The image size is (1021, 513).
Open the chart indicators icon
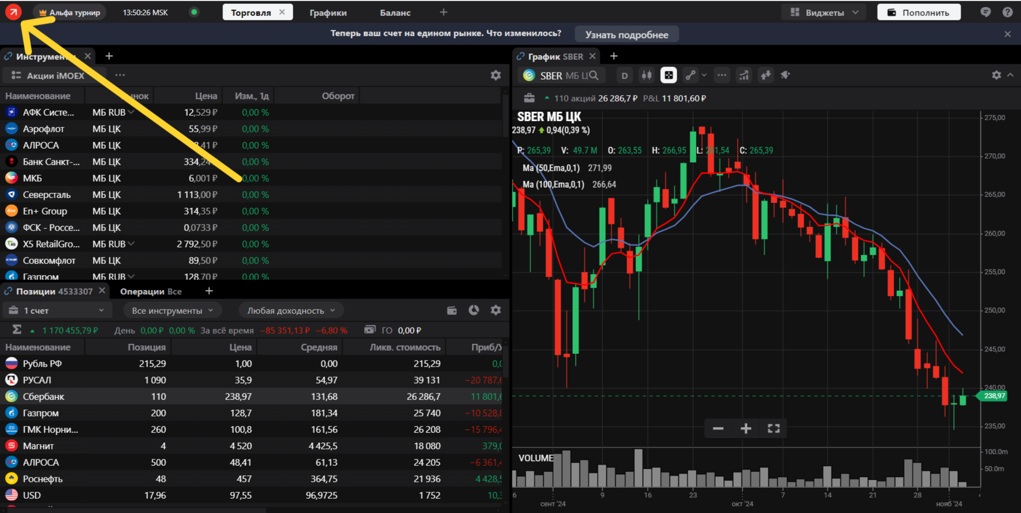744,75
